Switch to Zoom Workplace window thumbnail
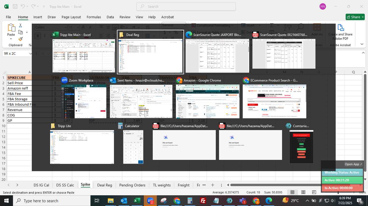 click(x=84, y=101)
